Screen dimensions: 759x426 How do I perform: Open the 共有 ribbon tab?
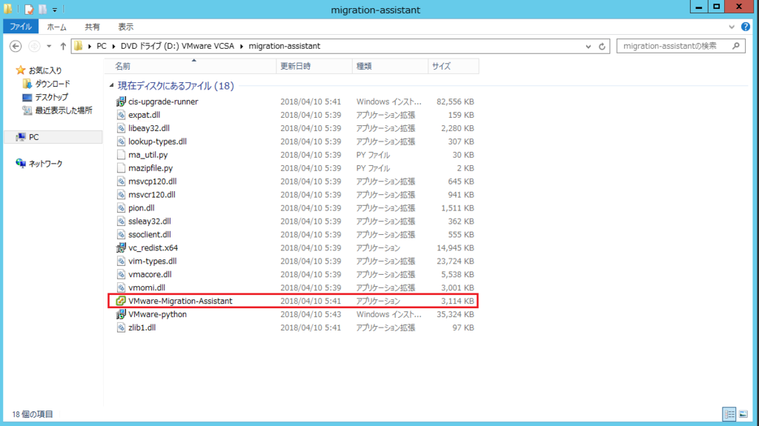pos(92,27)
